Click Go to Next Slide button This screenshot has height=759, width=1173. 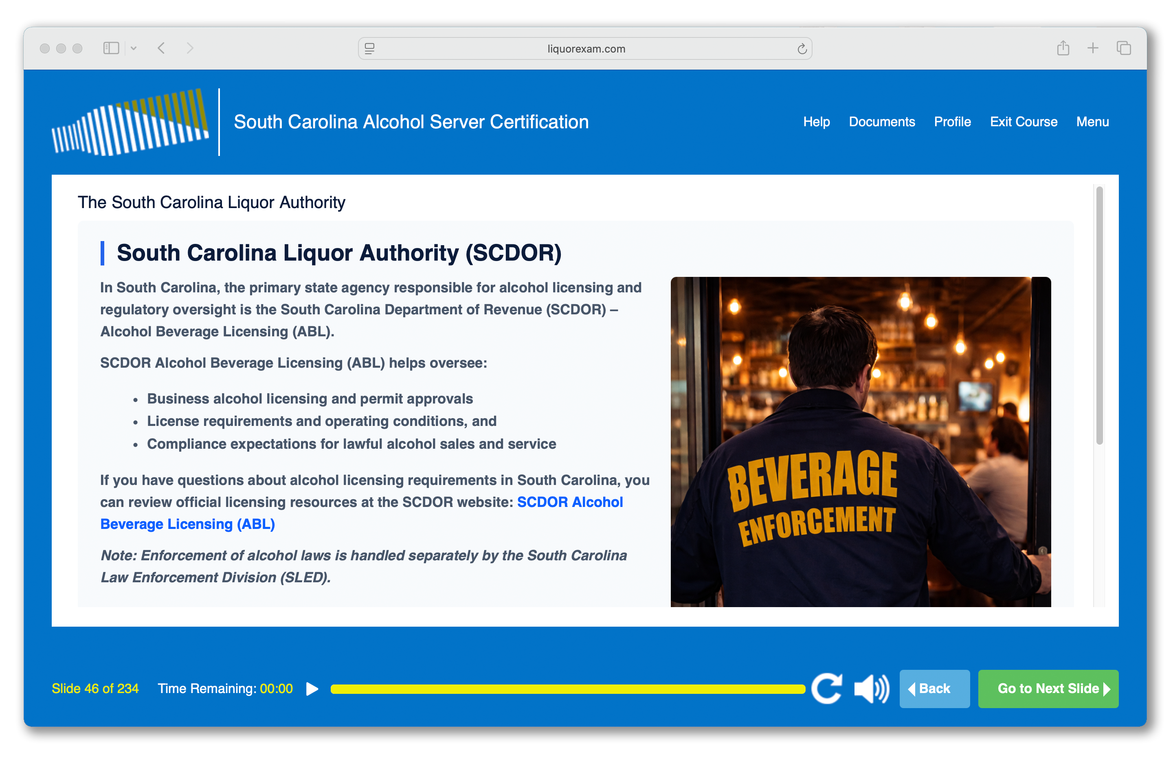point(1048,688)
